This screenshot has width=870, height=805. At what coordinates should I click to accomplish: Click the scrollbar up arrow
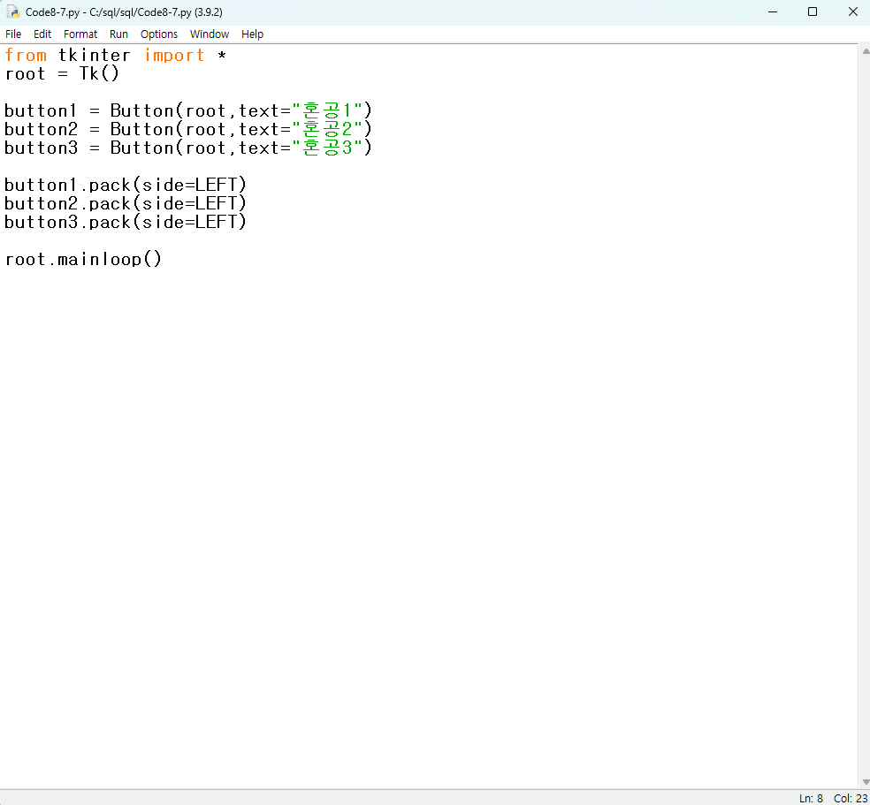pyautogui.click(x=865, y=51)
